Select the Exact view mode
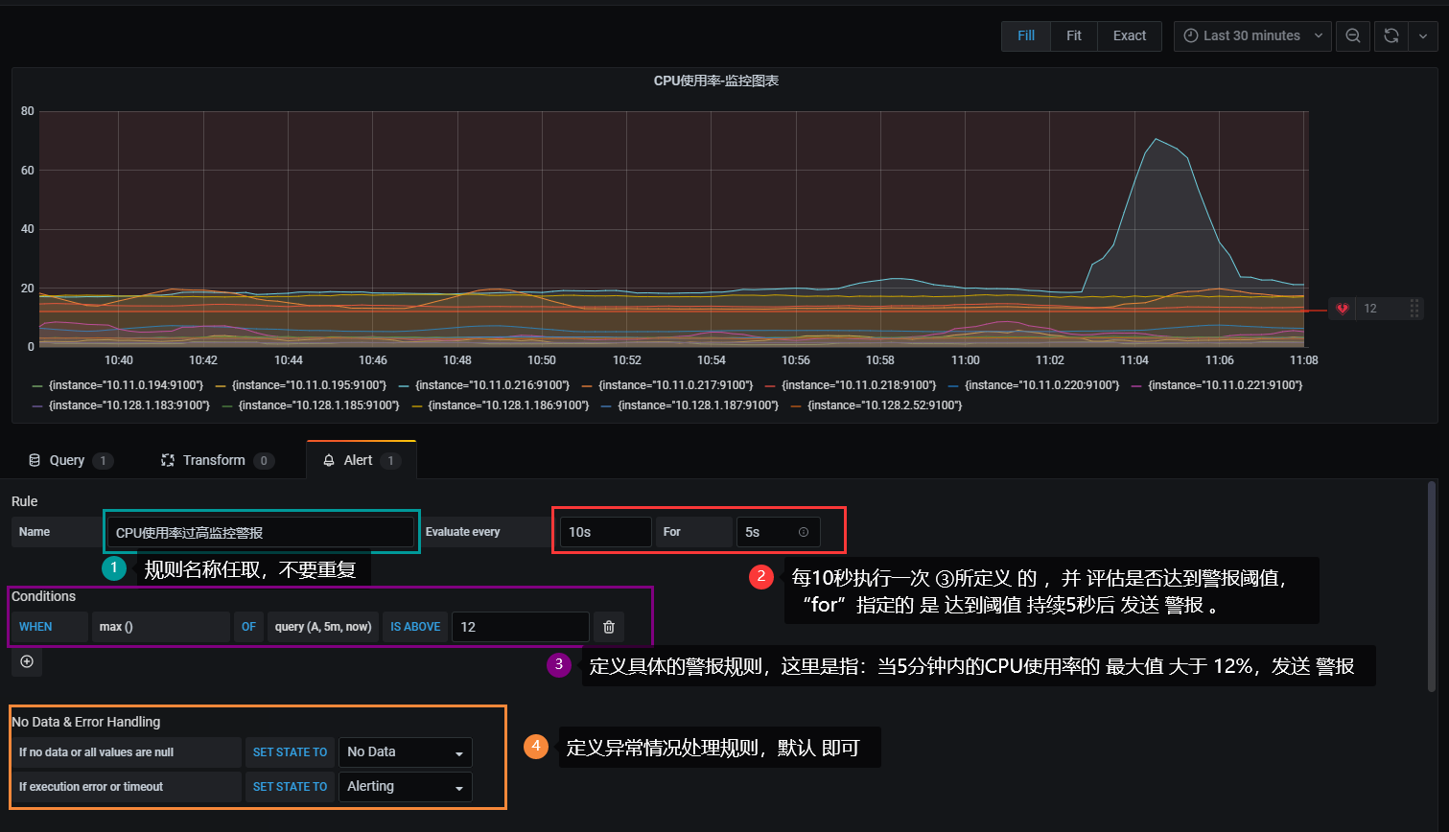The width and height of the screenshot is (1449, 832). click(x=1130, y=35)
